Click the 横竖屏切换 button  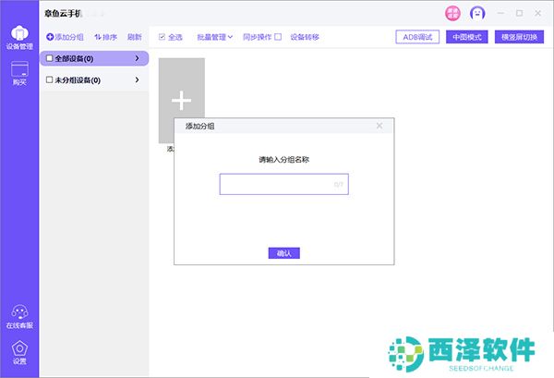[519, 37]
